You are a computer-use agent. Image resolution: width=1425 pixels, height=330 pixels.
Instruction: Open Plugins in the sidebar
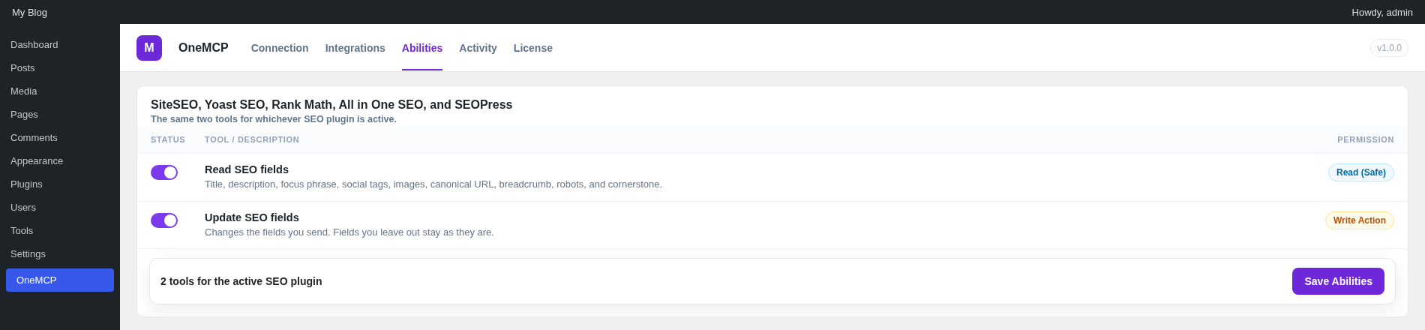pyautogui.click(x=60, y=184)
